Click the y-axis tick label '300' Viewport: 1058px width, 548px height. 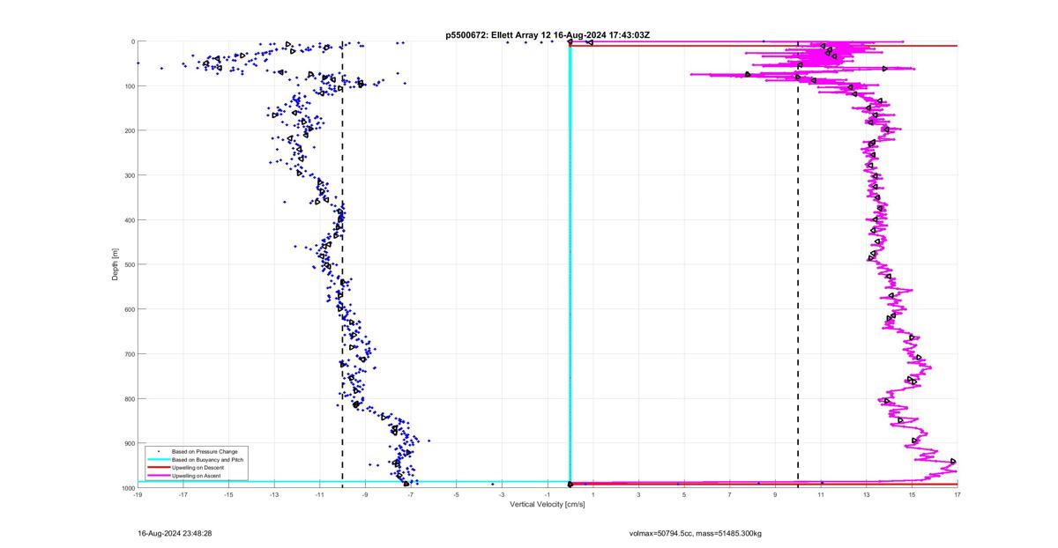[x=130, y=175]
